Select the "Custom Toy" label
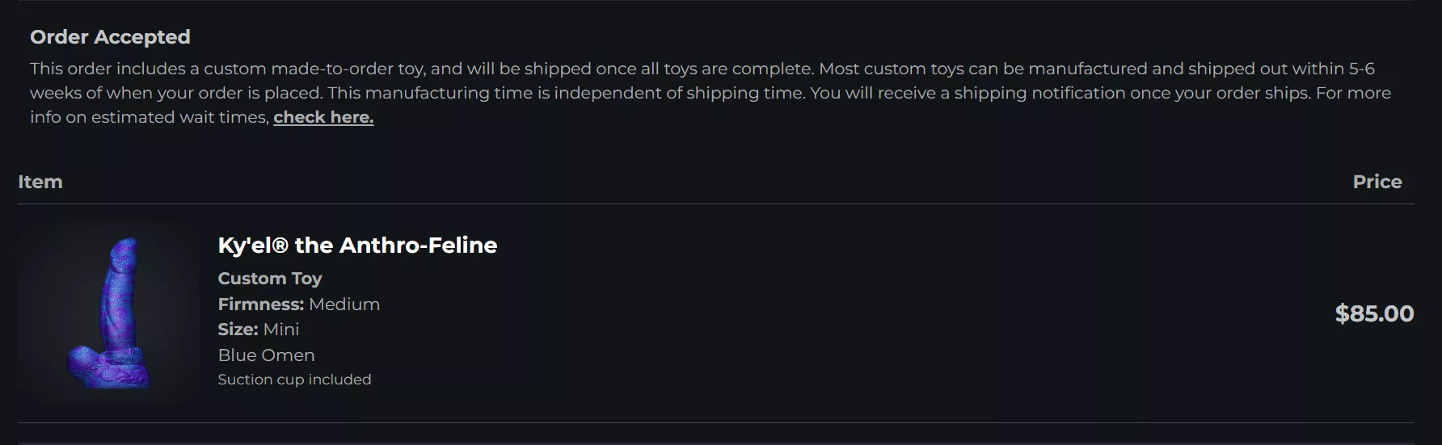This screenshot has height=445, width=1442. [270, 279]
